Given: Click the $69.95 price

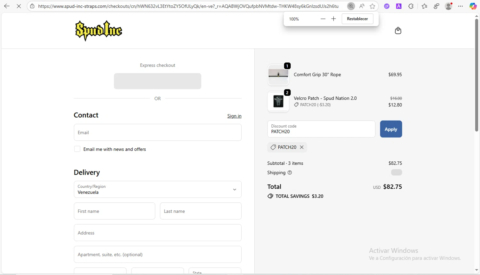Looking at the screenshot, I should coord(395,75).
